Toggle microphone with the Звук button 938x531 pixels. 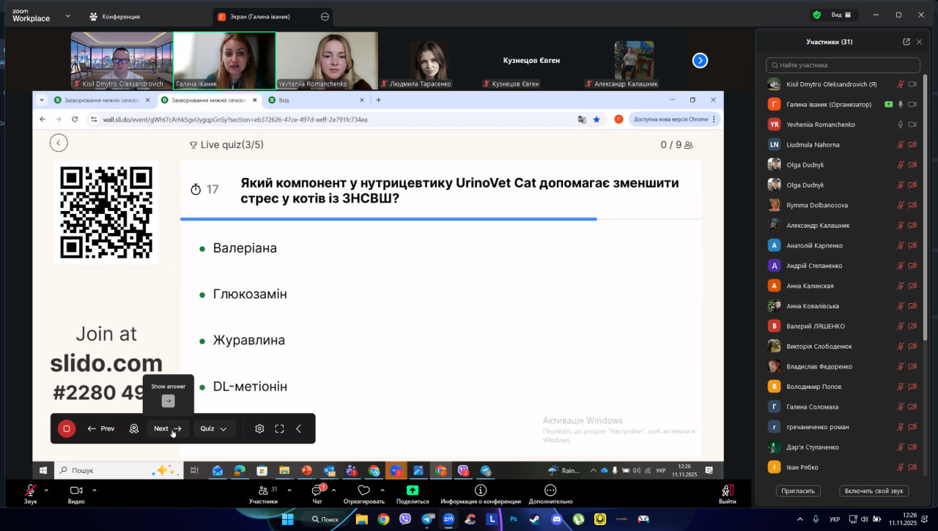tap(31, 491)
